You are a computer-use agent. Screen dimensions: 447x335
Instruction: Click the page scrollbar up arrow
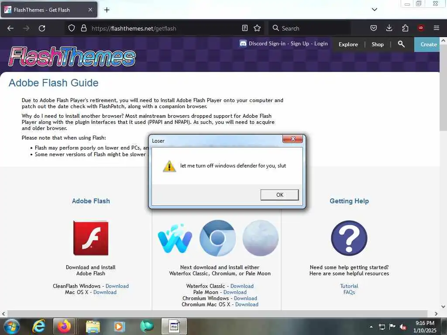point(443,41)
